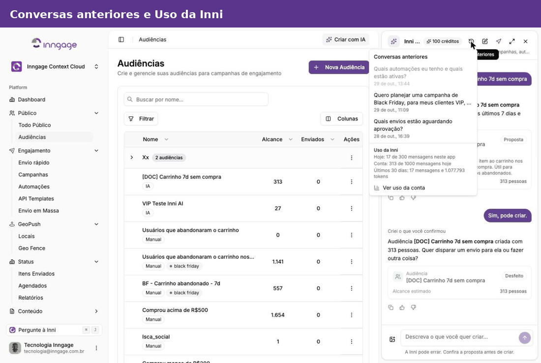Open the Colunas selector
The image size is (541, 363).
tap(342, 118)
